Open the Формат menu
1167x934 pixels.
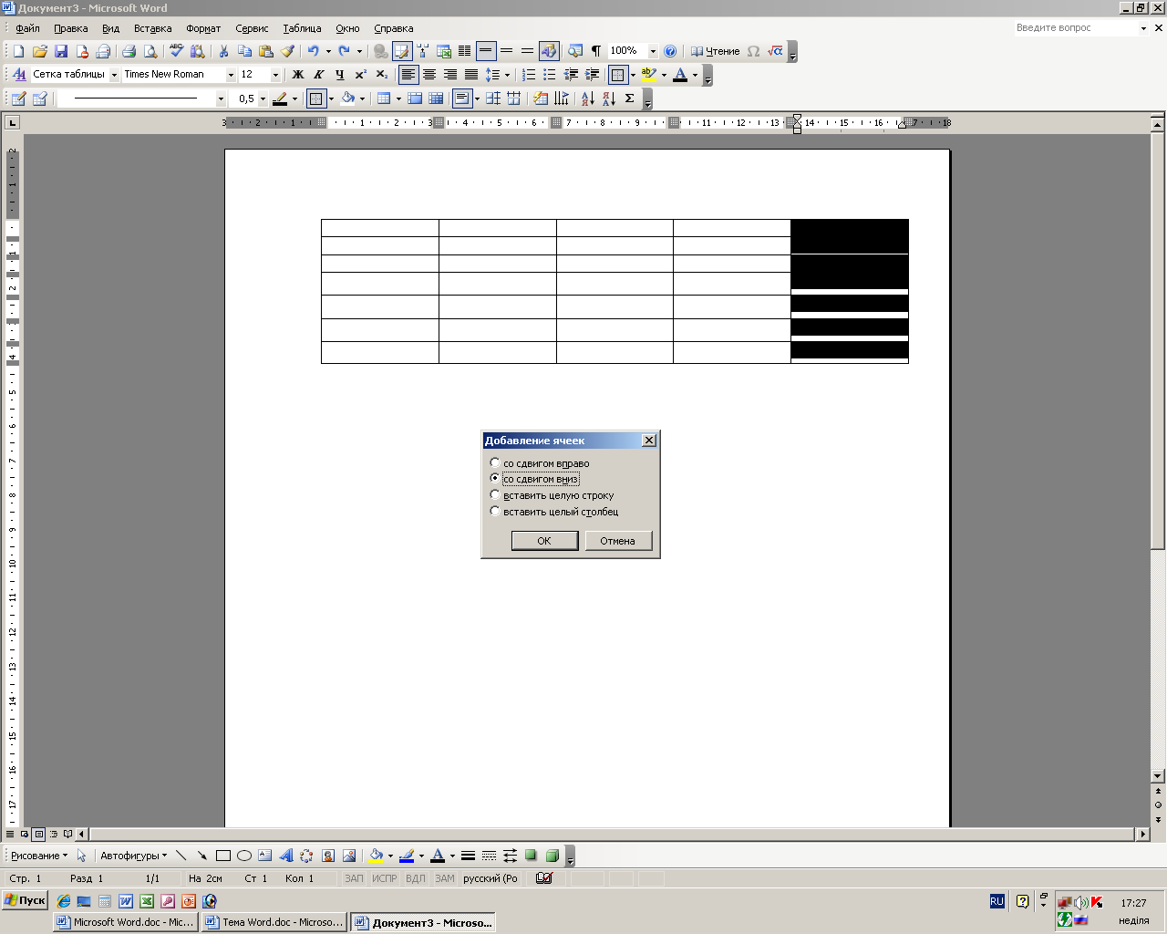coord(203,28)
